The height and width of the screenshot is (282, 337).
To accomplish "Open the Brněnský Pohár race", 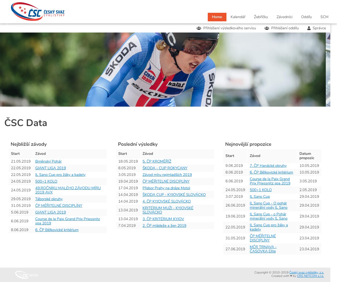I will click(48, 161).
